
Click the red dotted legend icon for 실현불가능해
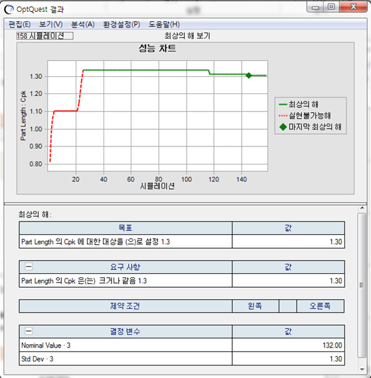(283, 115)
